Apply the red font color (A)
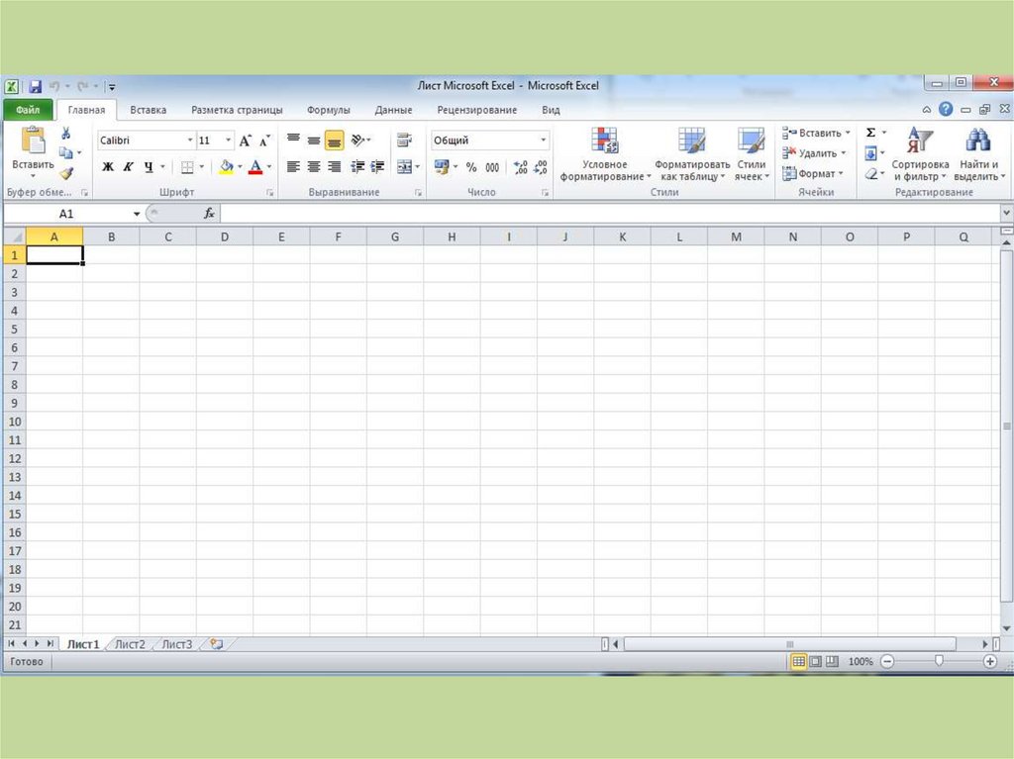The width and height of the screenshot is (1014, 759). [x=255, y=167]
